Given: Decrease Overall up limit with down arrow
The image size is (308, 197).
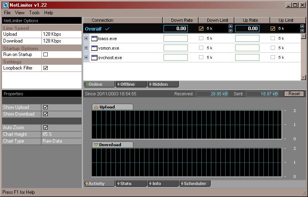Looking at the screenshot, I should [302, 31].
